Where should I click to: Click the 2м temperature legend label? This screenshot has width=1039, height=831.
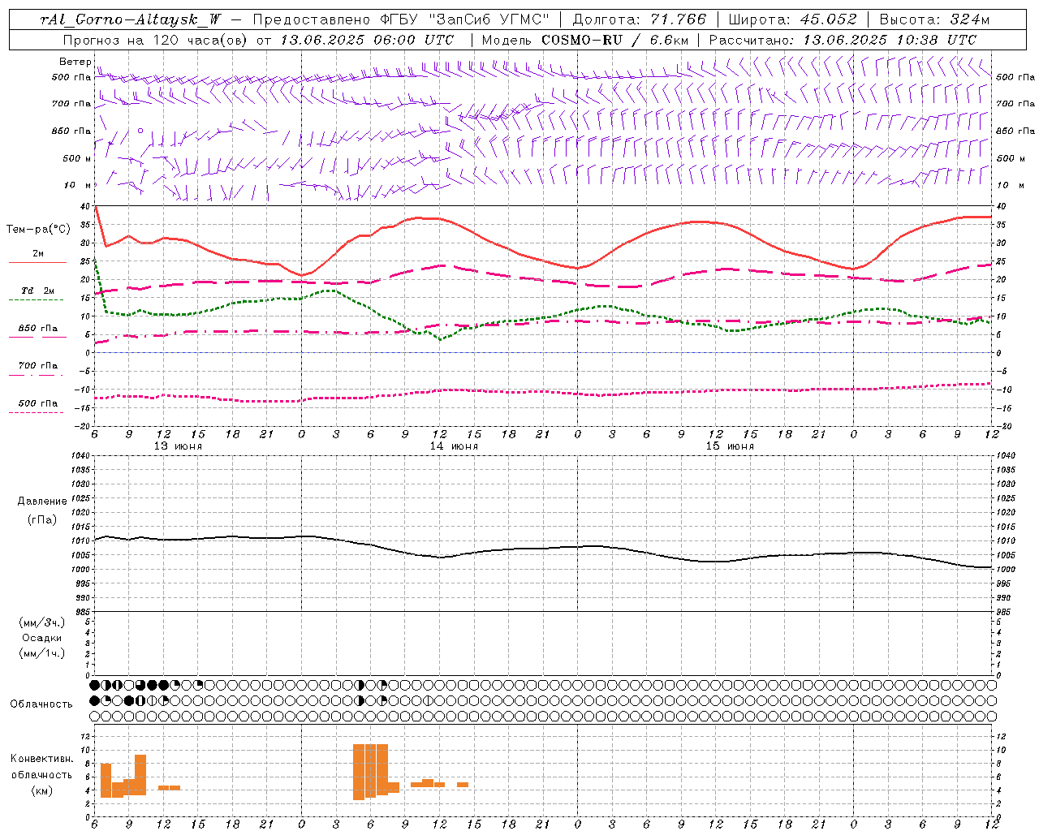[38, 253]
